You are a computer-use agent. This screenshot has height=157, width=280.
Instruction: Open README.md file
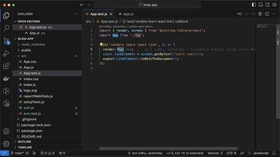47,137
